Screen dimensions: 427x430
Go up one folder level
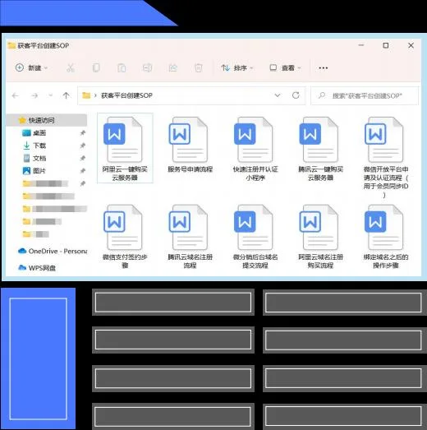coord(66,95)
